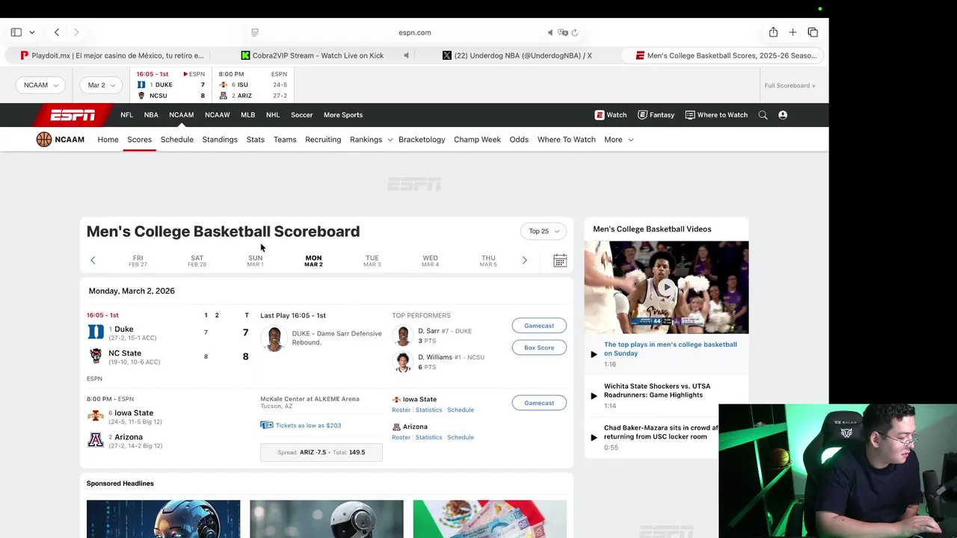
Task: Expand the Rankings dropdown
Action: (x=371, y=140)
